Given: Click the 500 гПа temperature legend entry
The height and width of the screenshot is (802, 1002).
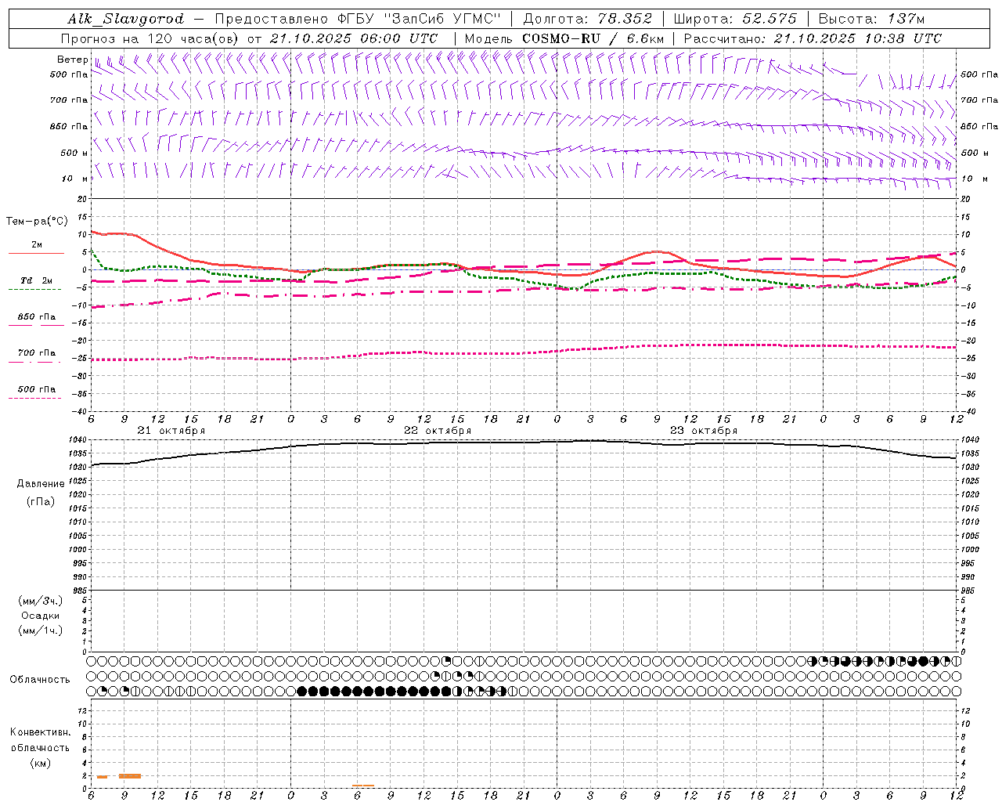Looking at the screenshot, I should (x=37, y=389).
